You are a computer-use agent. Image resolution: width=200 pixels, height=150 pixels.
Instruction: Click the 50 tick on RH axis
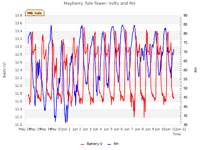click(185, 88)
